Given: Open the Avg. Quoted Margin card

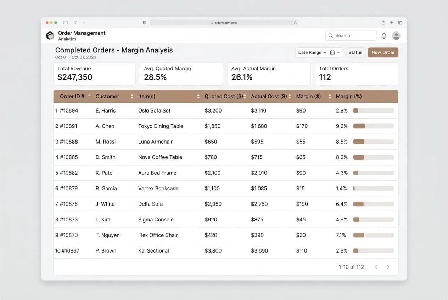Looking at the screenshot, I should pos(181,74).
